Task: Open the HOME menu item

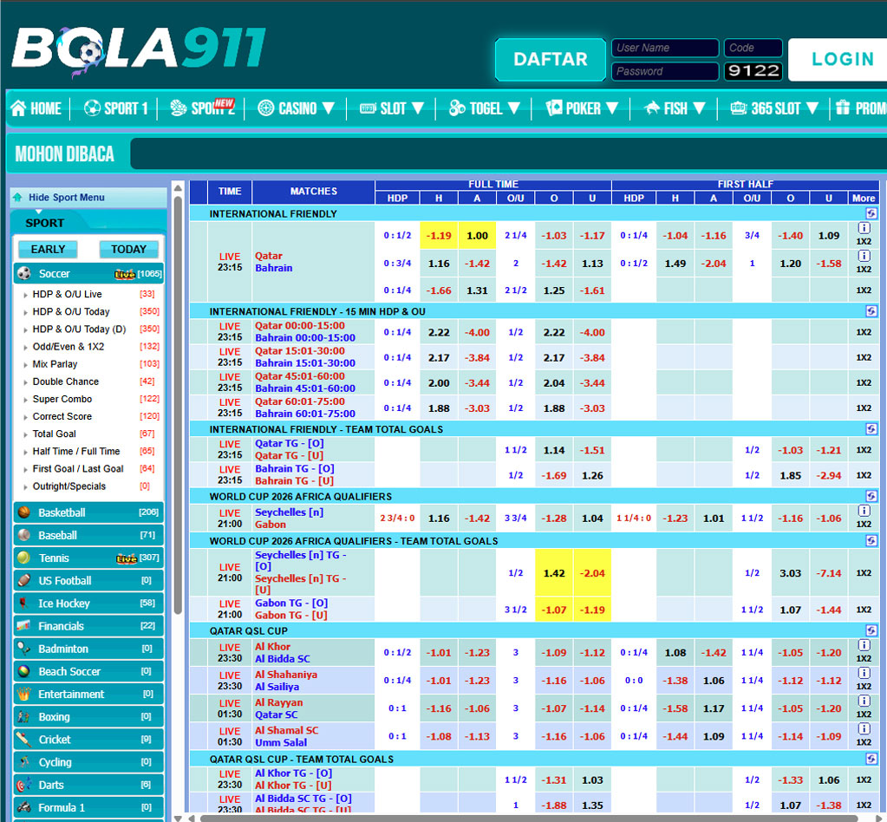Action: click(x=36, y=108)
